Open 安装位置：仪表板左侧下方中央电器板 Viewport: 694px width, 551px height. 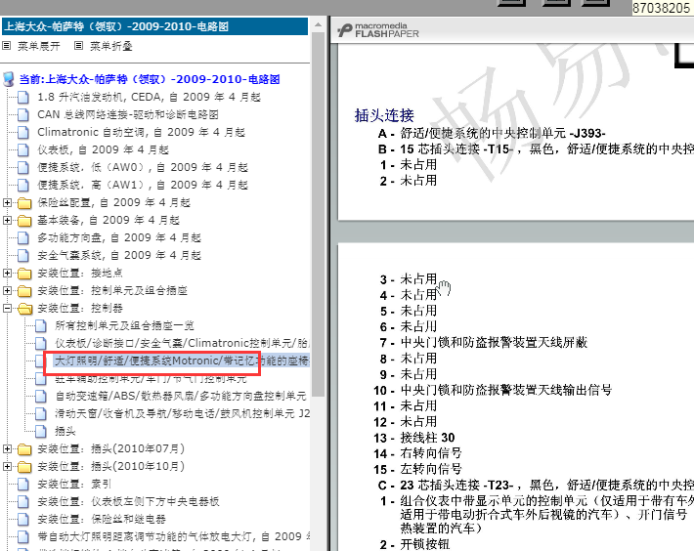(x=128, y=501)
